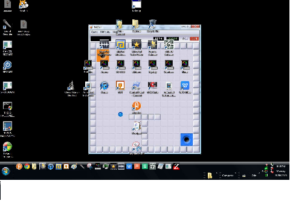The width and height of the screenshot is (290, 218).
Task: Open the NCH desktop shortcut
Action: pyautogui.click(x=153, y=87)
